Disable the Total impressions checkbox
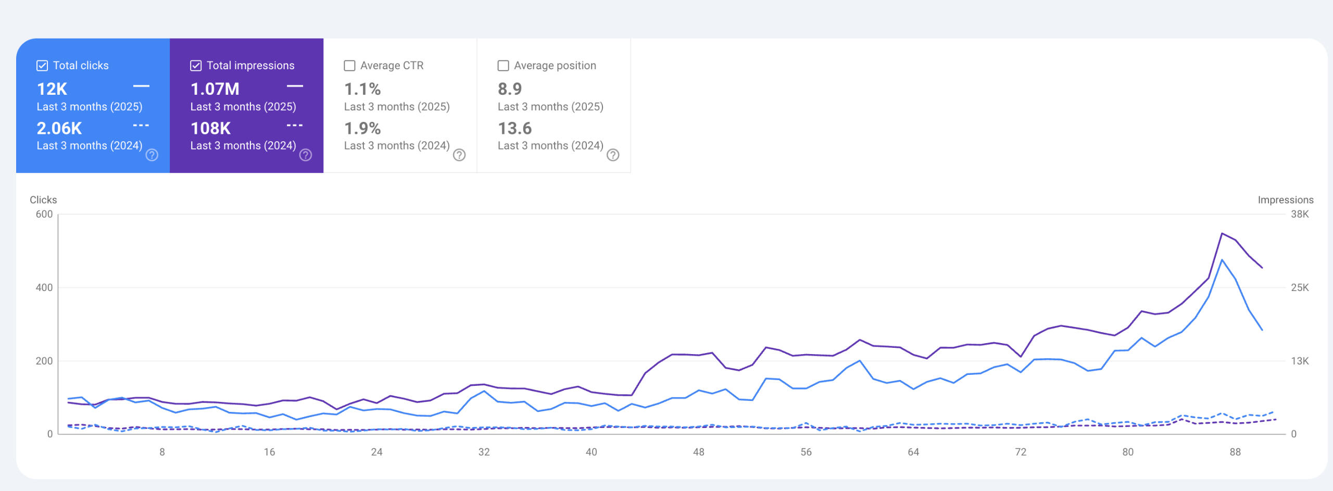This screenshot has width=1333, height=491. tap(196, 65)
